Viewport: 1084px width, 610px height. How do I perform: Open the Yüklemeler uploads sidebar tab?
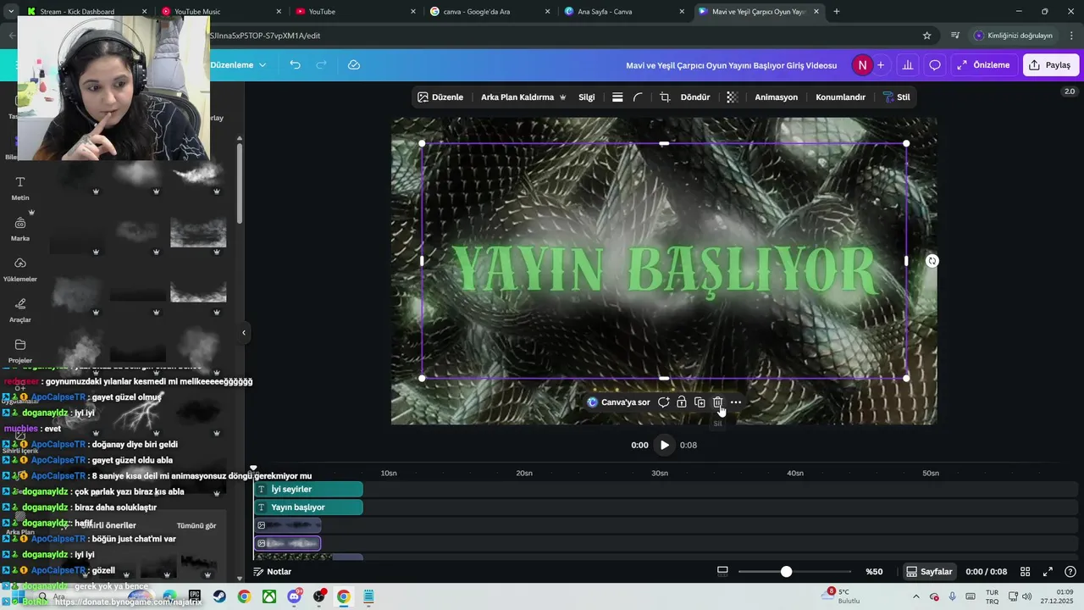pos(20,269)
